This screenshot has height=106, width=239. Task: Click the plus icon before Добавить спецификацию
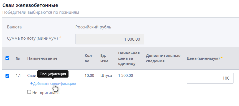[31, 84]
